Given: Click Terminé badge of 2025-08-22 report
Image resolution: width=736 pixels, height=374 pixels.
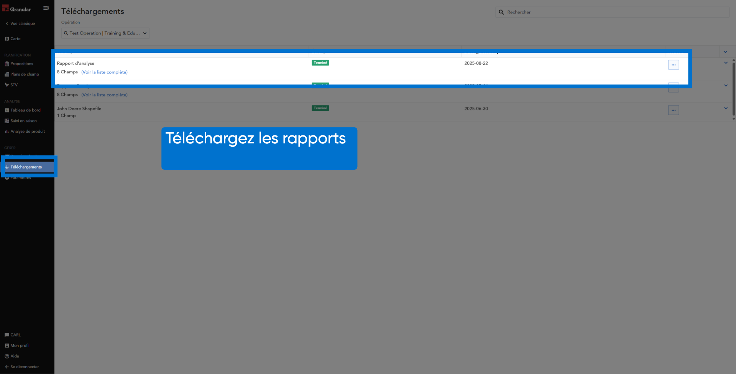Looking at the screenshot, I should coord(320,63).
